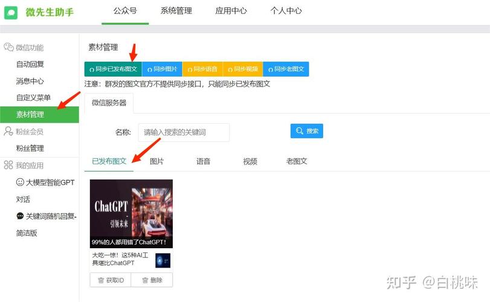
Task: Click the sync icon on 同步图片
Action: point(150,69)
